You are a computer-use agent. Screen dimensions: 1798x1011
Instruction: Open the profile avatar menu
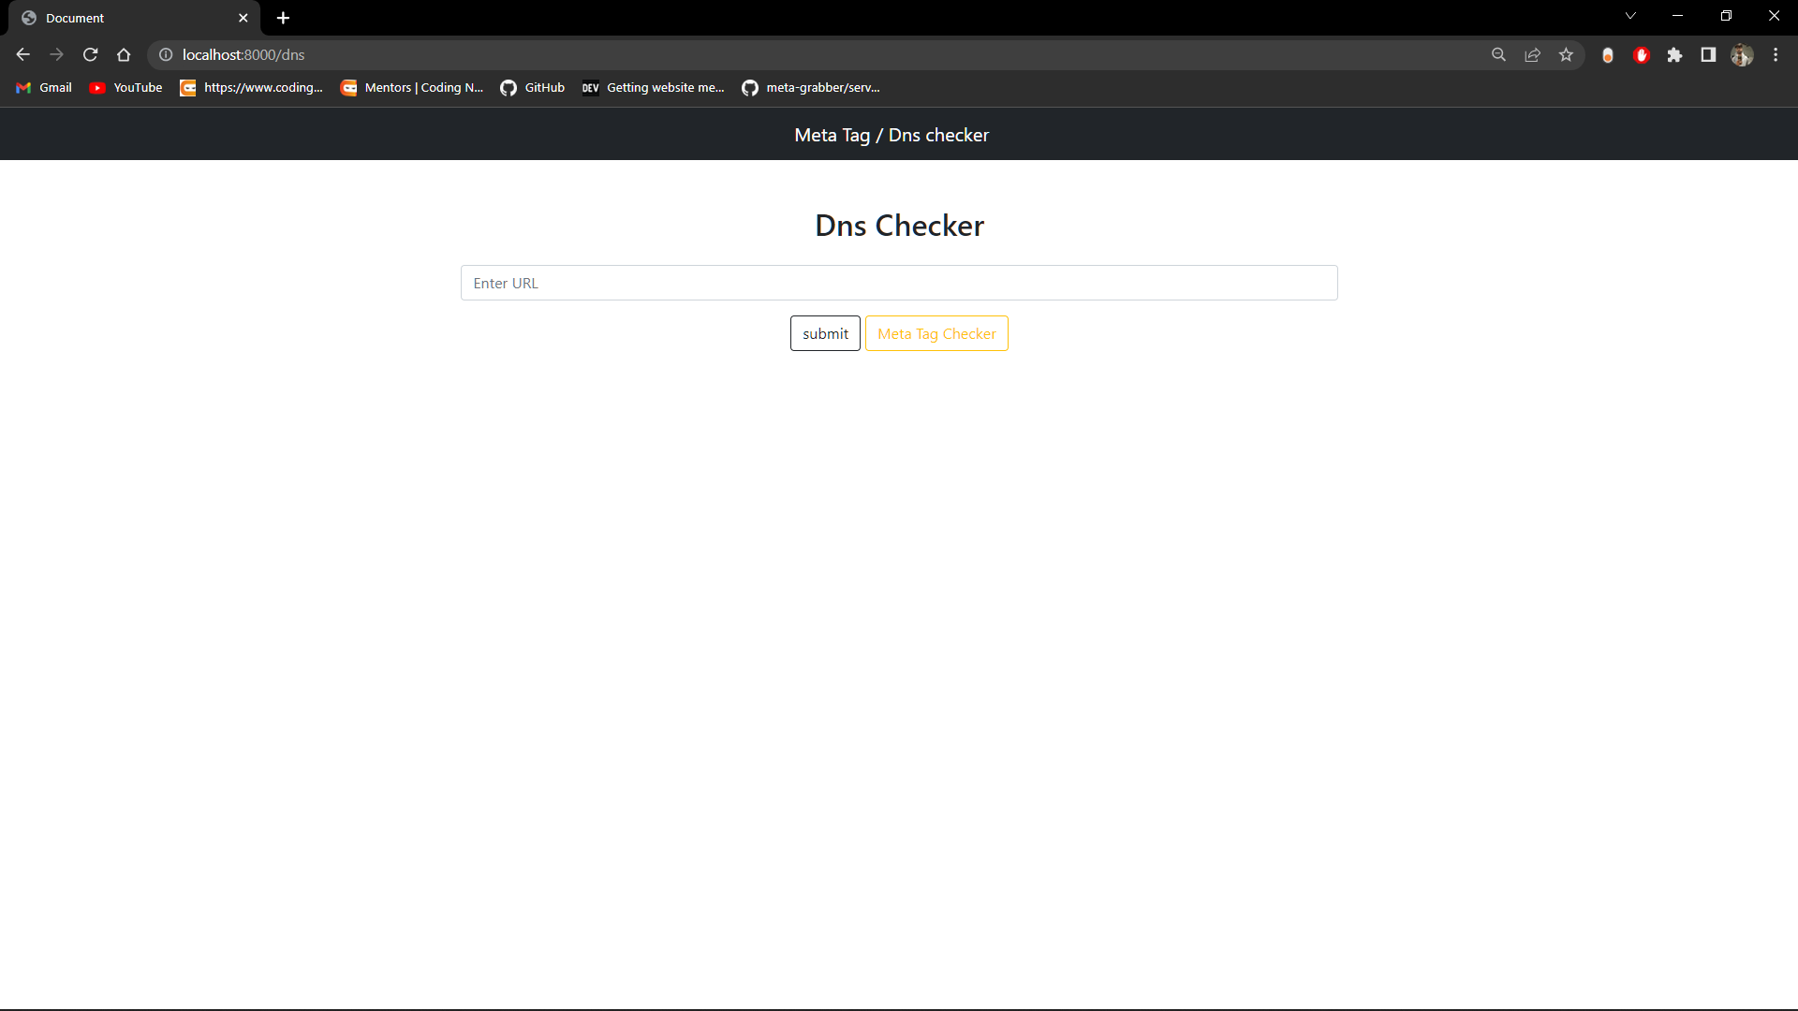point(1742,55)
